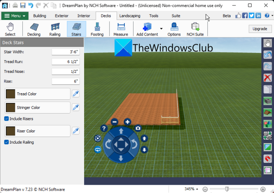
Task: Use the eyedropper for Tread Color
Action: [76, 94]
